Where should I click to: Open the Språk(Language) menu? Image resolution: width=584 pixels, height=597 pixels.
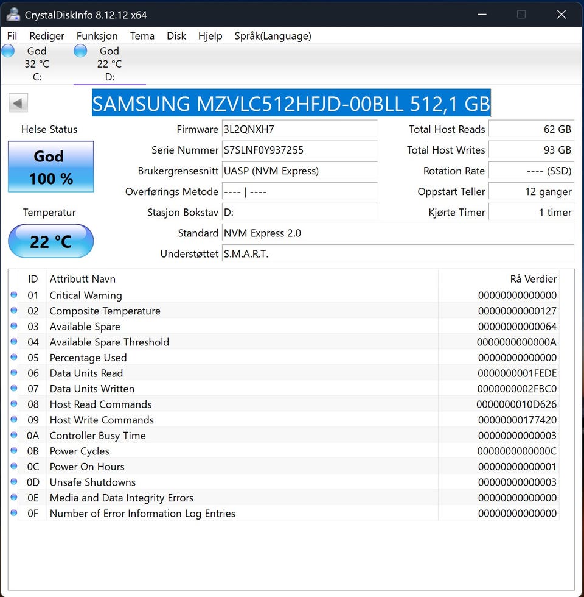tap(273, 36)
